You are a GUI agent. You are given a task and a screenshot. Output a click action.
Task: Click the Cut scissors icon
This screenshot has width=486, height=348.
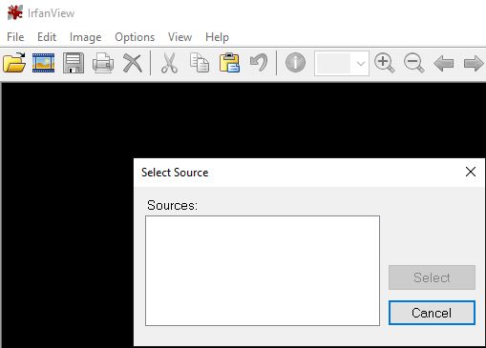coord(169,63)
